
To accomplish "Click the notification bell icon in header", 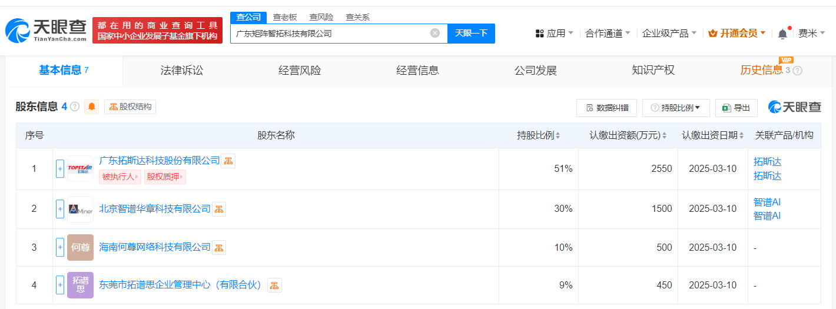I will pyautogui.click(x=782, y=34).
